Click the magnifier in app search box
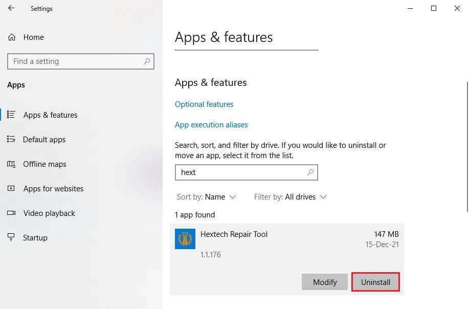469x309 pixels. [x=310, y=172]
